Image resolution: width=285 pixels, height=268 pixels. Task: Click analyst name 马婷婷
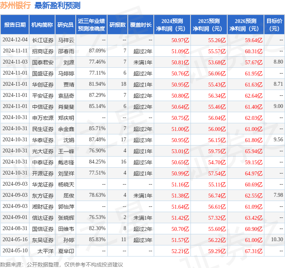[66, 74]
